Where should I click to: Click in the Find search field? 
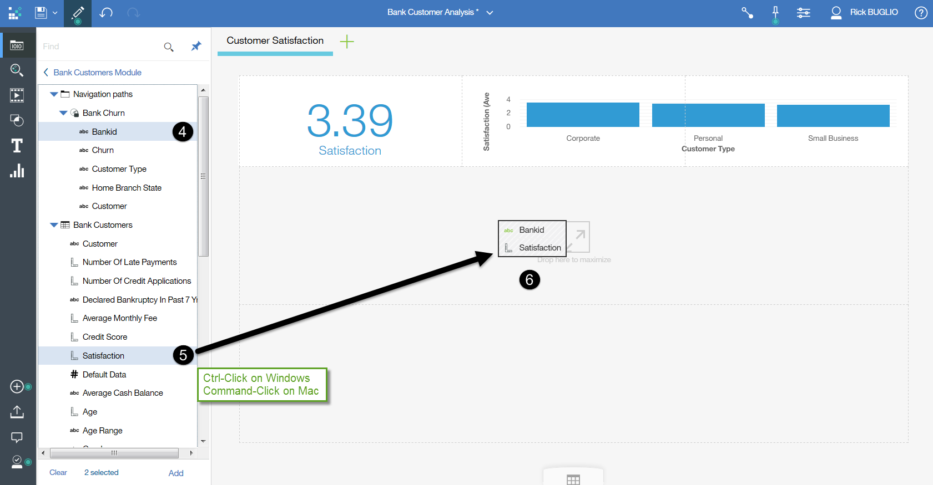[x=100, y=47]
